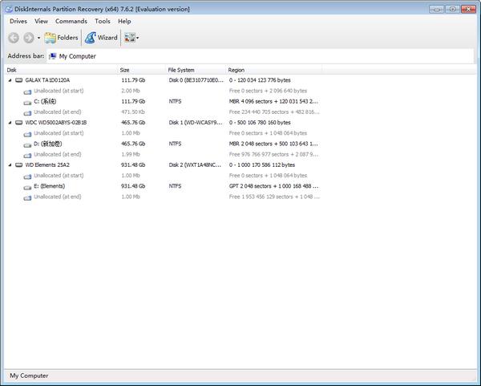Screen dimensions: 481x386
Task: Open the Drives menu
Action: click(18, 21)
